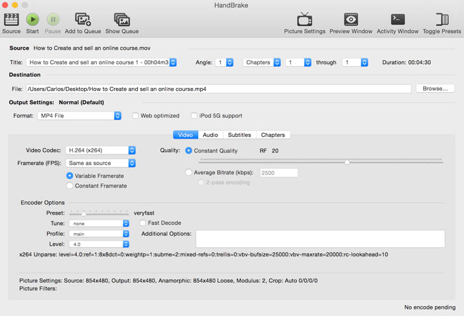The width and height of the screenshot is (464, 316).
Task: Click the Additional Options text box
Action: [x=320, y=238]
